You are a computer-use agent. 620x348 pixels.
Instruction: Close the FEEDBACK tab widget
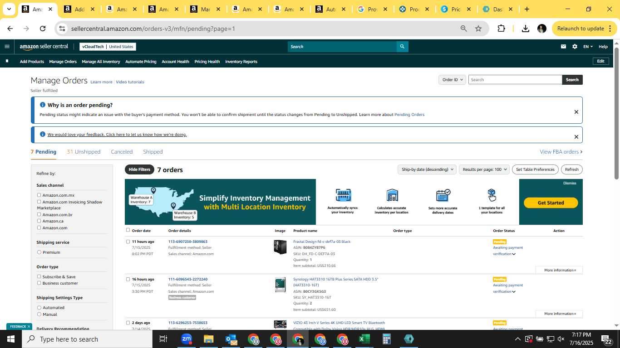click(29, 326)
